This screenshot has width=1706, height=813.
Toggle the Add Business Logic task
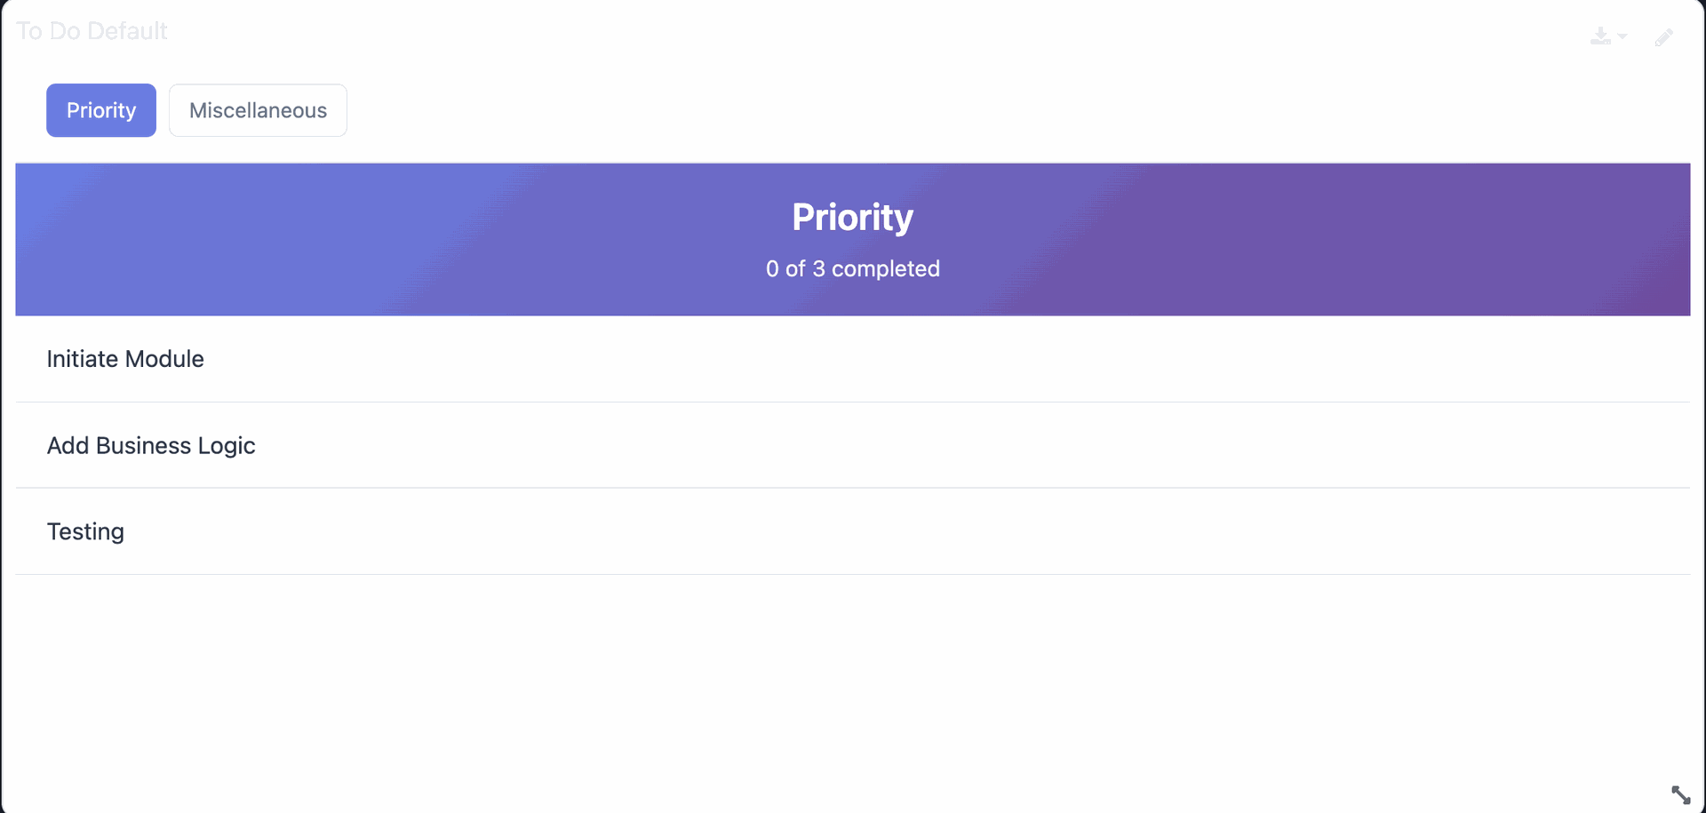(x=151, y=445)
